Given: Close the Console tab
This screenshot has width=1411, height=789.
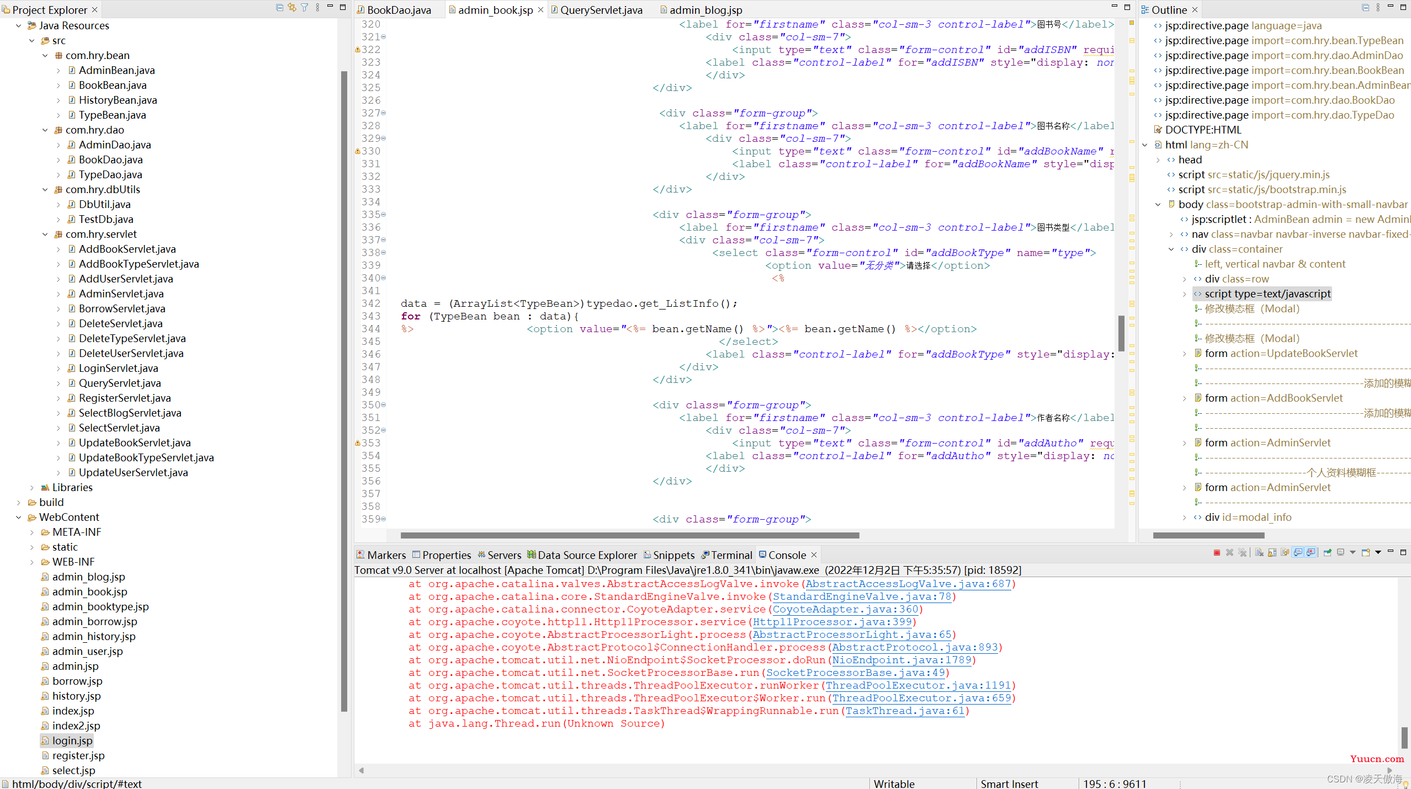Looking at the screenshot, I should coord(814,555).
